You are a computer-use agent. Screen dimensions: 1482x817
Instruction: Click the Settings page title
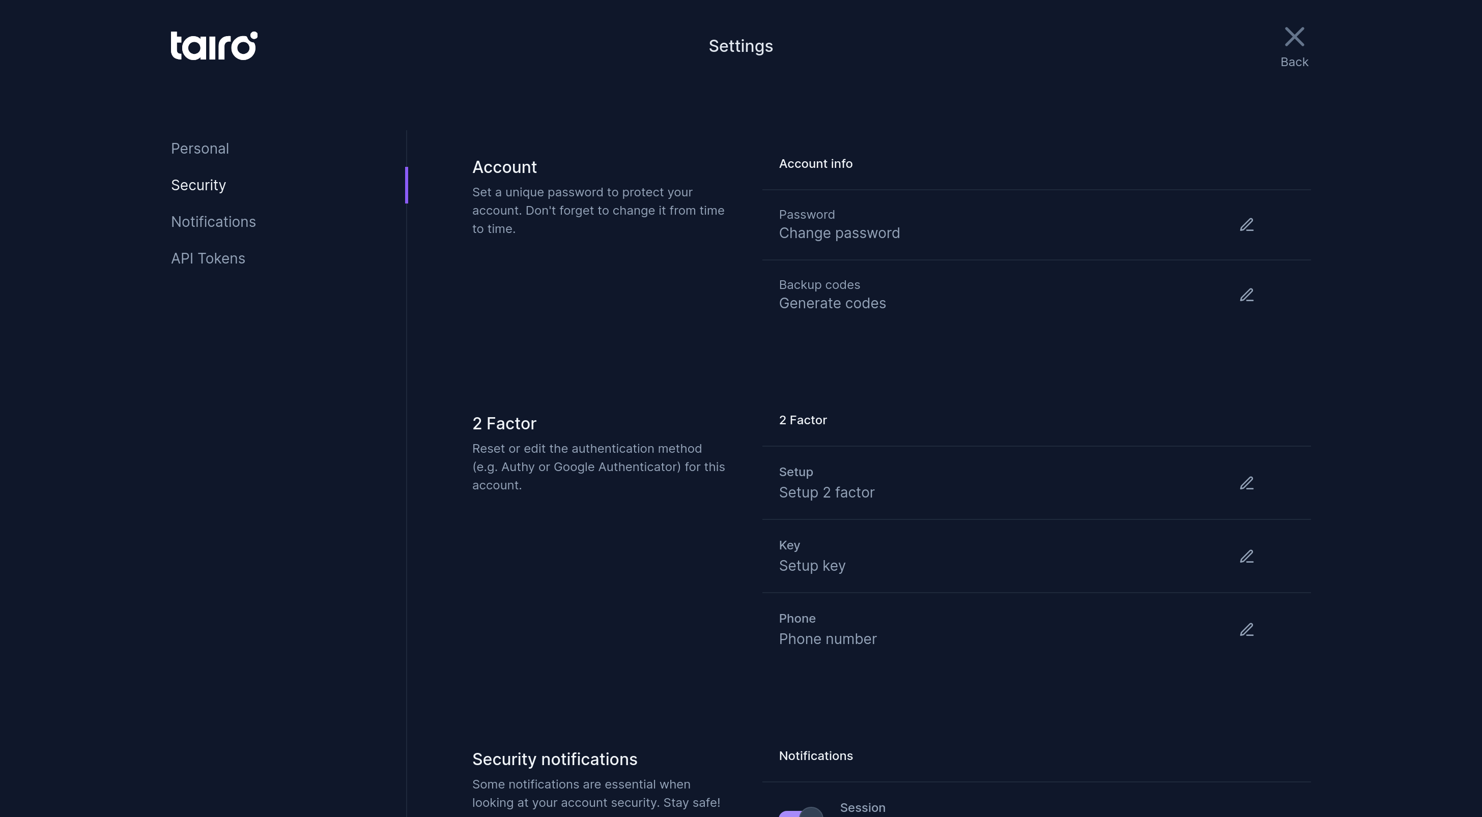click(740, 47)
